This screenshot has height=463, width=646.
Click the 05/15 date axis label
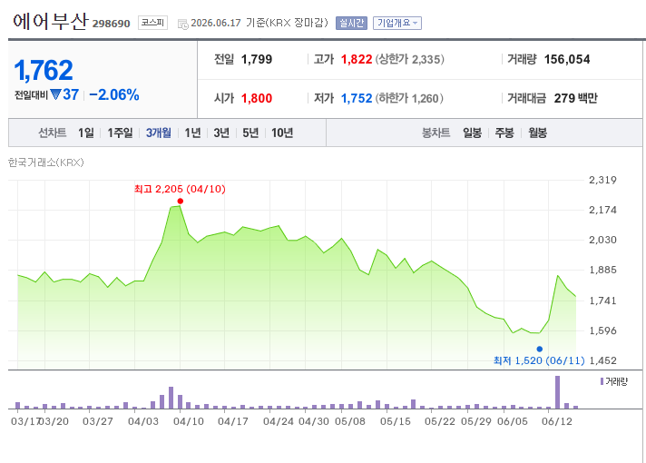click(395, 421)
